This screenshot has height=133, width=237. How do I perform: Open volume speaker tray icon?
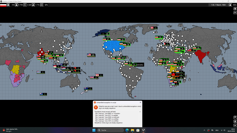click(224, 130)
